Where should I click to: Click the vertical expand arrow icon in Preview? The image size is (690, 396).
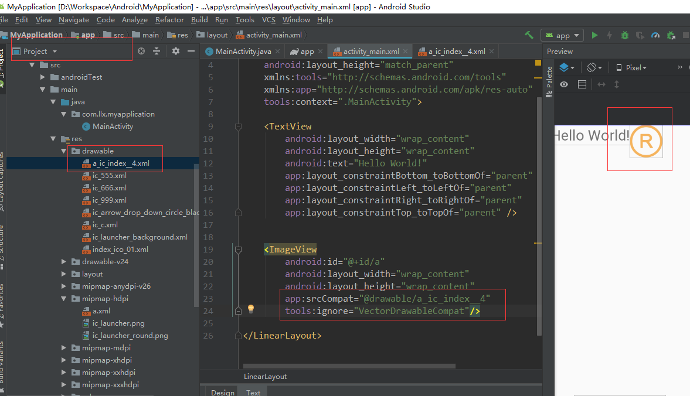[617, 84]
